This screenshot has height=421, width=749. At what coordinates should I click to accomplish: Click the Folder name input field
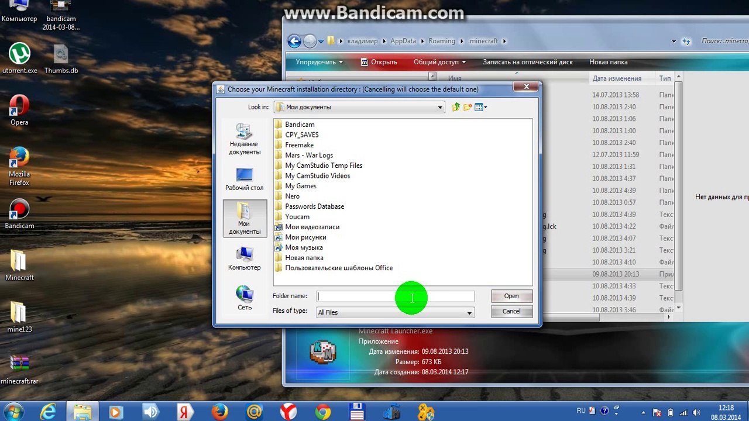pos(396,296)
